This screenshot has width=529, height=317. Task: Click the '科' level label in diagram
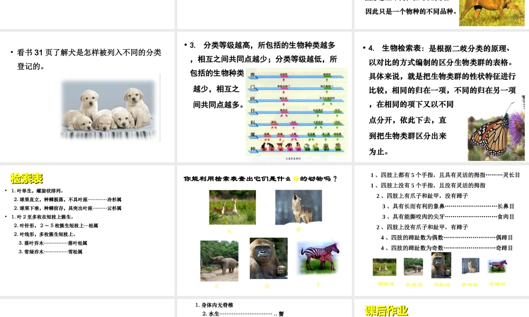253,123
